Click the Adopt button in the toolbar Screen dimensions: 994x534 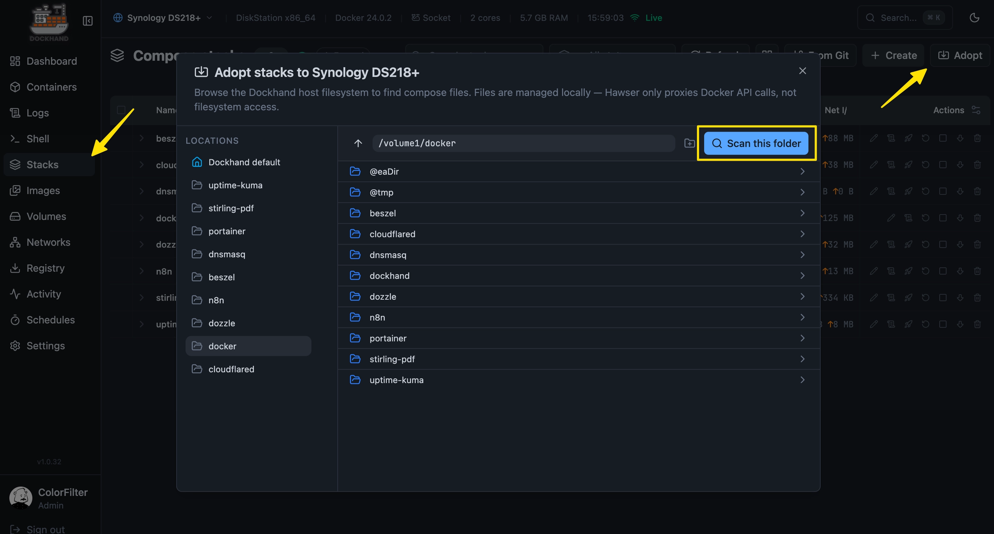(x=960, y=56)
